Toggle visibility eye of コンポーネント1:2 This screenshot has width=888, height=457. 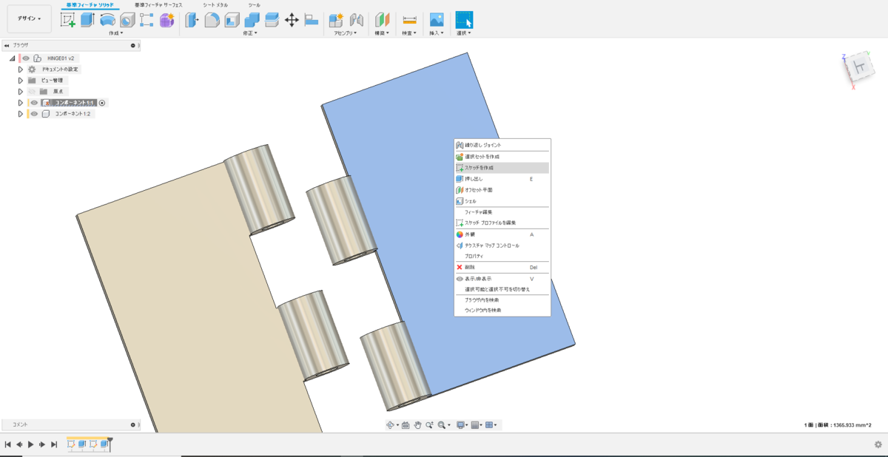coord(34,114)
